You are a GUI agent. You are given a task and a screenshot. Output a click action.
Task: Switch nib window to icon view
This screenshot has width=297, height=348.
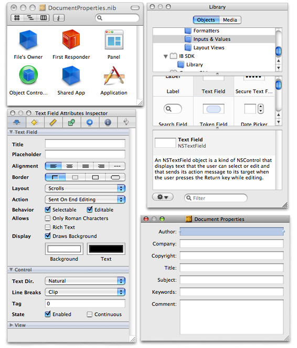[17, 18]
